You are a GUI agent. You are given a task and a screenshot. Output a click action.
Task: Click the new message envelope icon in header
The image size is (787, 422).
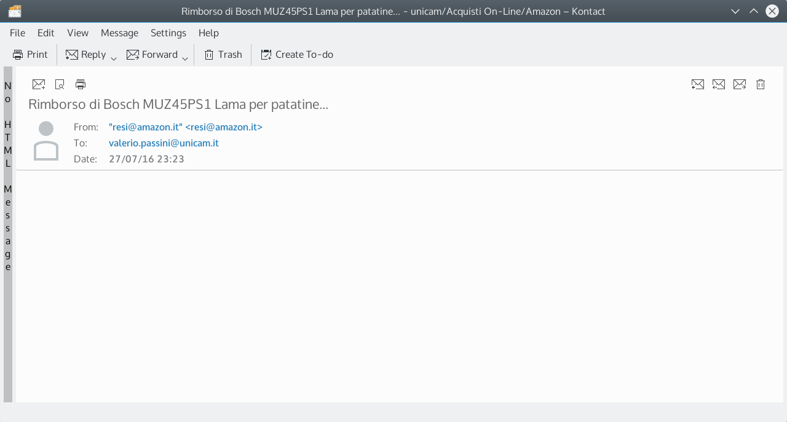pyautogui.click(x=39, y=84)
